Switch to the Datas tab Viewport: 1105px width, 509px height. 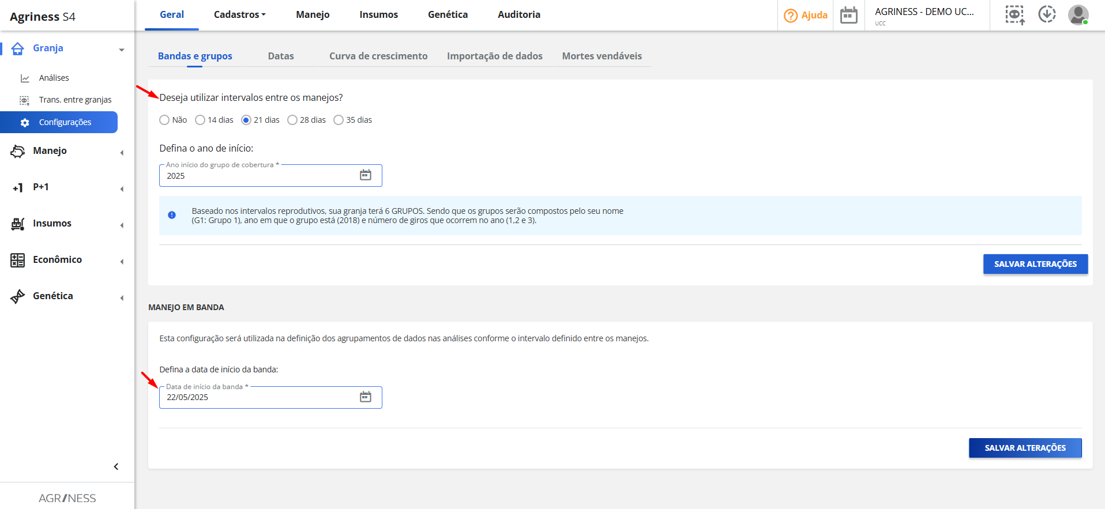tap(281, 56)
